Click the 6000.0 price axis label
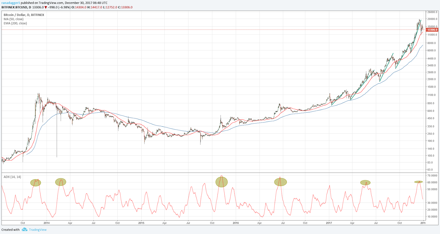 tap(431, 50)
